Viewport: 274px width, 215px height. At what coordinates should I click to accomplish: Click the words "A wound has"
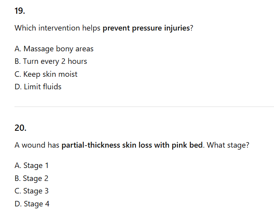click(x=37, y=145)
